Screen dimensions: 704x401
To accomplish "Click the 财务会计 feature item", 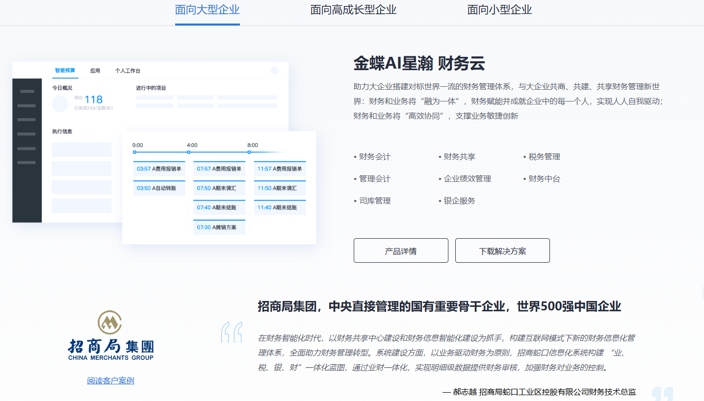I will point(374,157).
